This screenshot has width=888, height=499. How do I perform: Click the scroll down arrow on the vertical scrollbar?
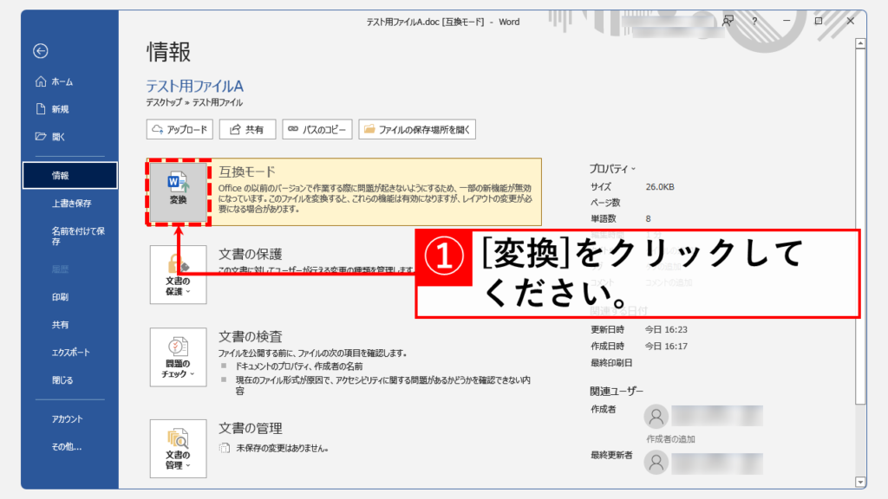(860, 481)
